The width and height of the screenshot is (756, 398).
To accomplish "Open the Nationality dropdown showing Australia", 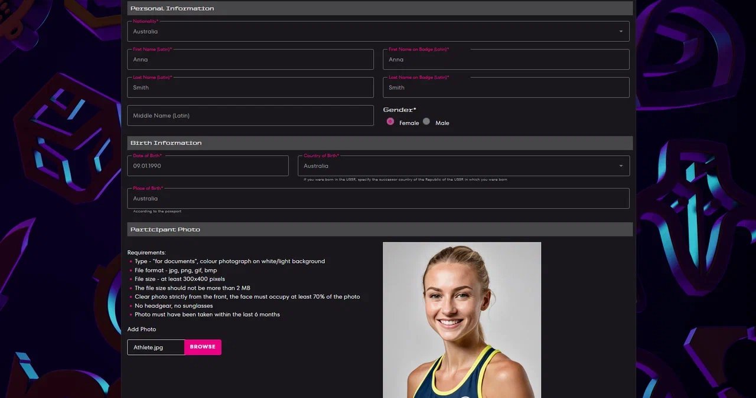I will tap(378, 31).
